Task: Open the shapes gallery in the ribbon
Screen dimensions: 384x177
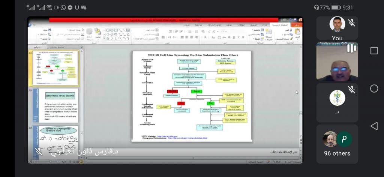Action: pyautogui.click(x=117, y=34)
